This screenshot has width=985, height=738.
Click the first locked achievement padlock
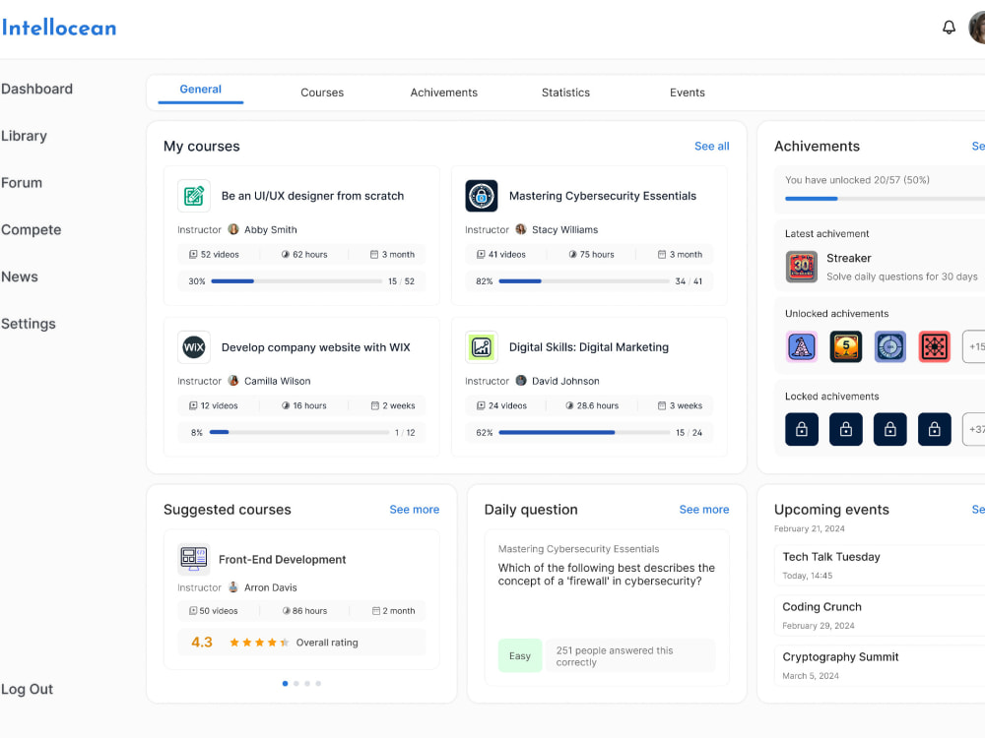[802, 429]
